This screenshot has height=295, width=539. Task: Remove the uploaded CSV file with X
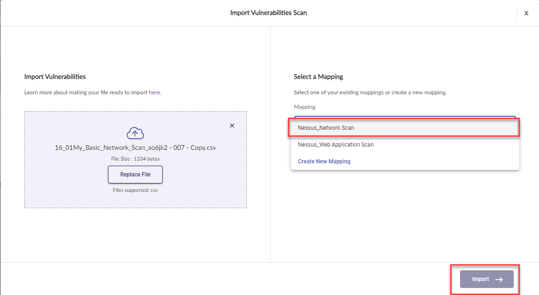[x=232, y=126]
